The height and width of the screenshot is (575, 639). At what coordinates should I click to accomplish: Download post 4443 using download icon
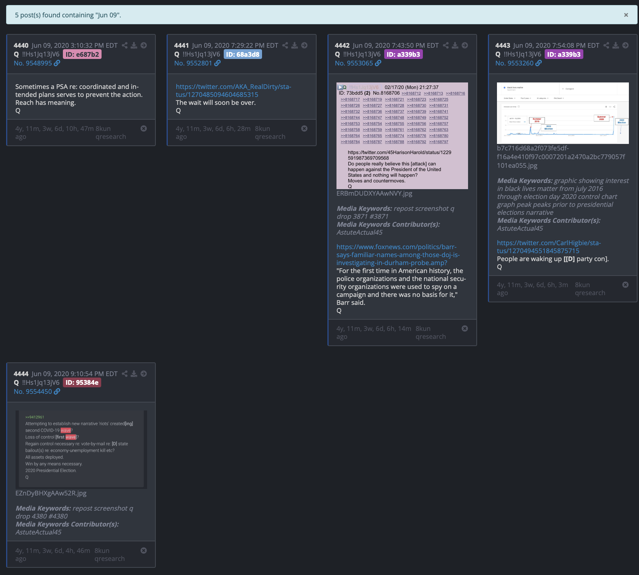click(x=616, y=45)
